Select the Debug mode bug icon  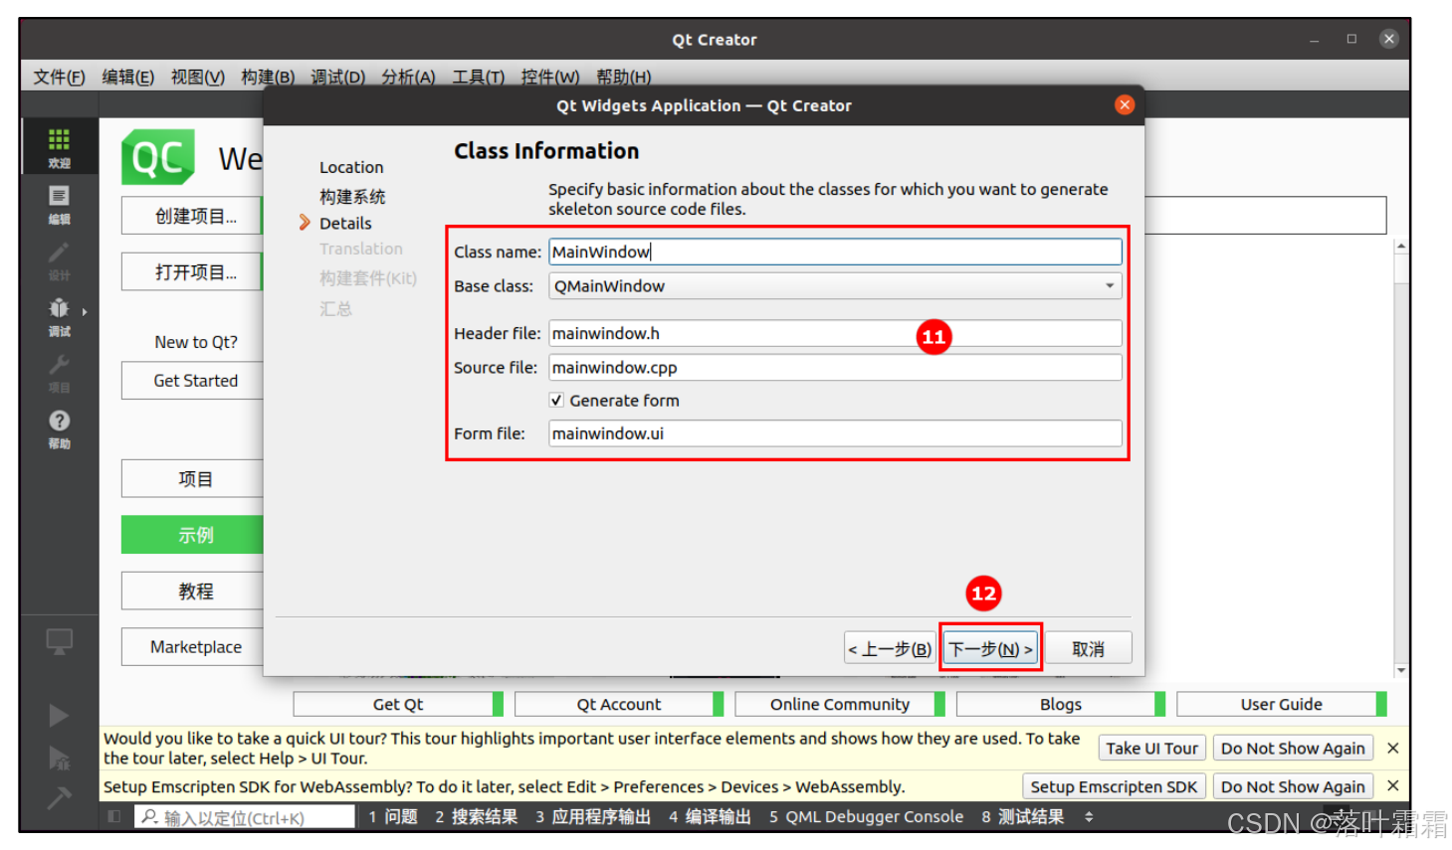(59, 316)
